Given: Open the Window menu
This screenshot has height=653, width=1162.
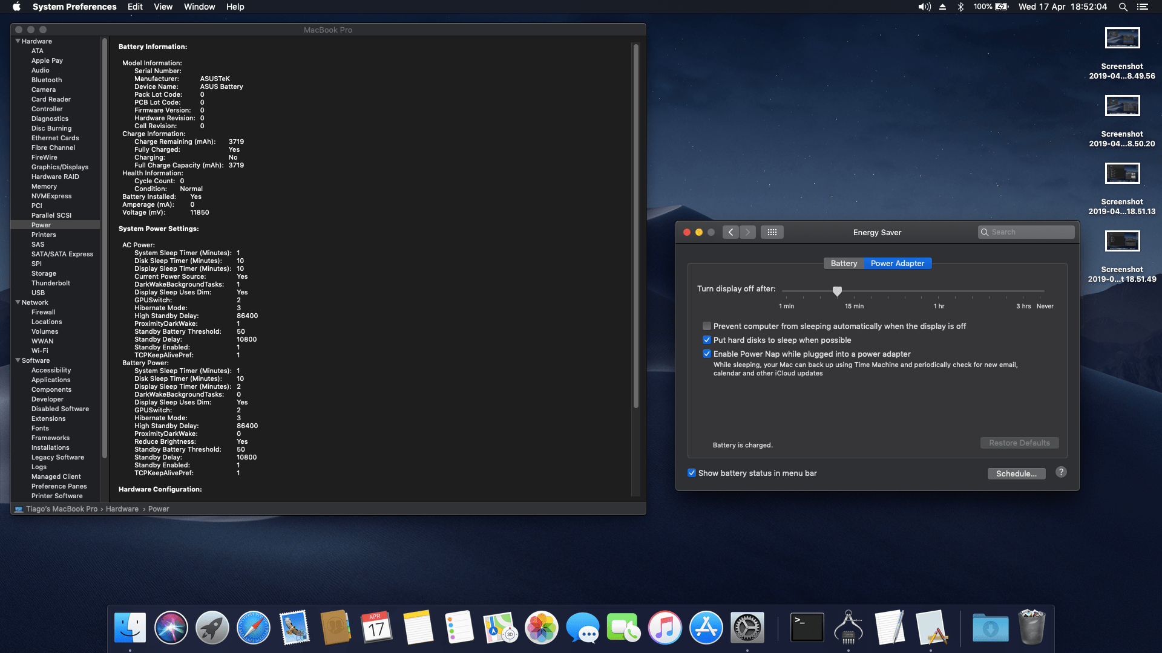Looking at the screenshot, I should click(199, 7).
